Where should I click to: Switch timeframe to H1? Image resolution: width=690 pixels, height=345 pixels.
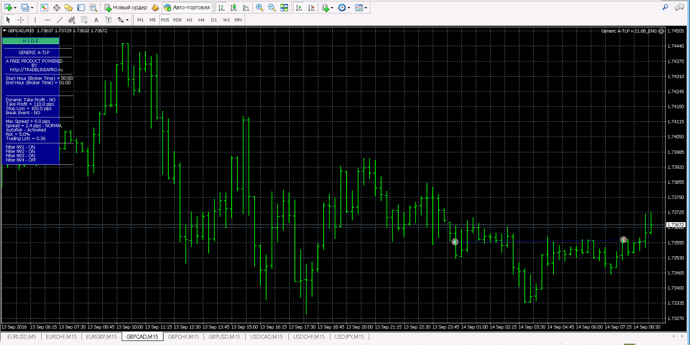coord(189,20)
